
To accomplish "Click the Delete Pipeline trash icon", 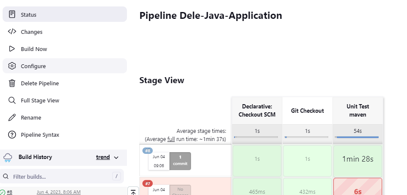I will (x=12, y=83).
